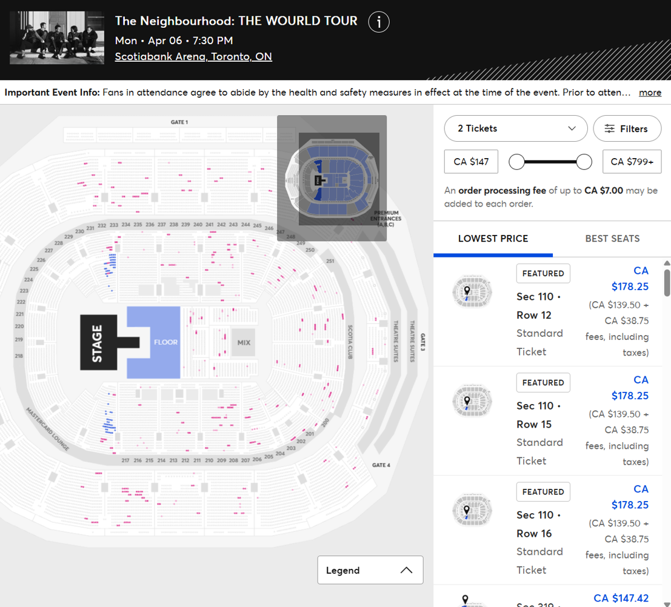Click section 210 label on map
Screen dimensions: 671x607
coord(209,461)
